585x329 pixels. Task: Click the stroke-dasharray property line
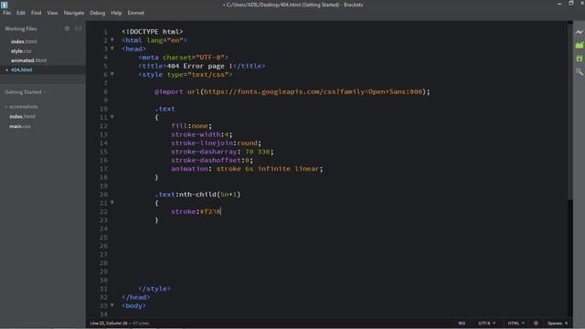[222, 152]
